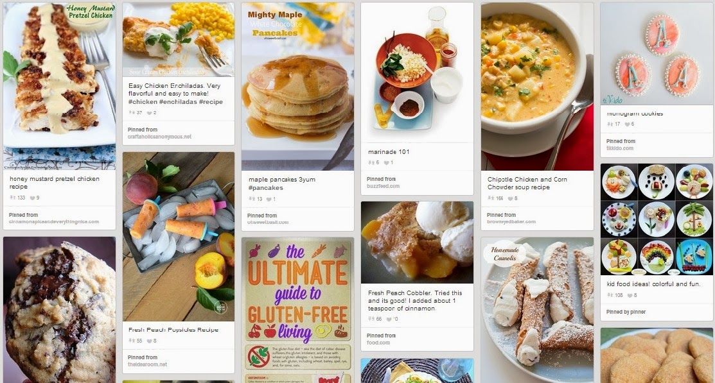Click the Pinned by pinner link

click(626, 312)
